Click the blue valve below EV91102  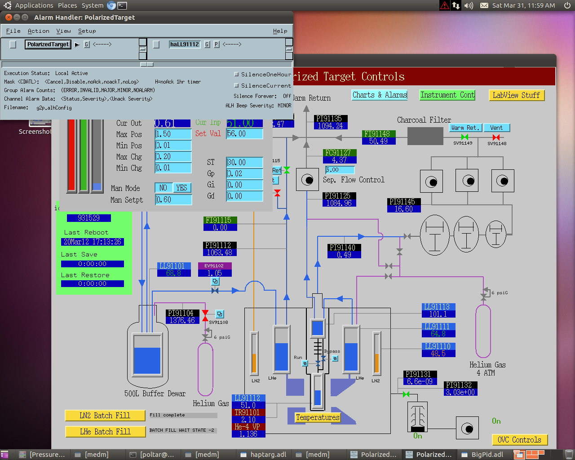click(x=215, y=291)
